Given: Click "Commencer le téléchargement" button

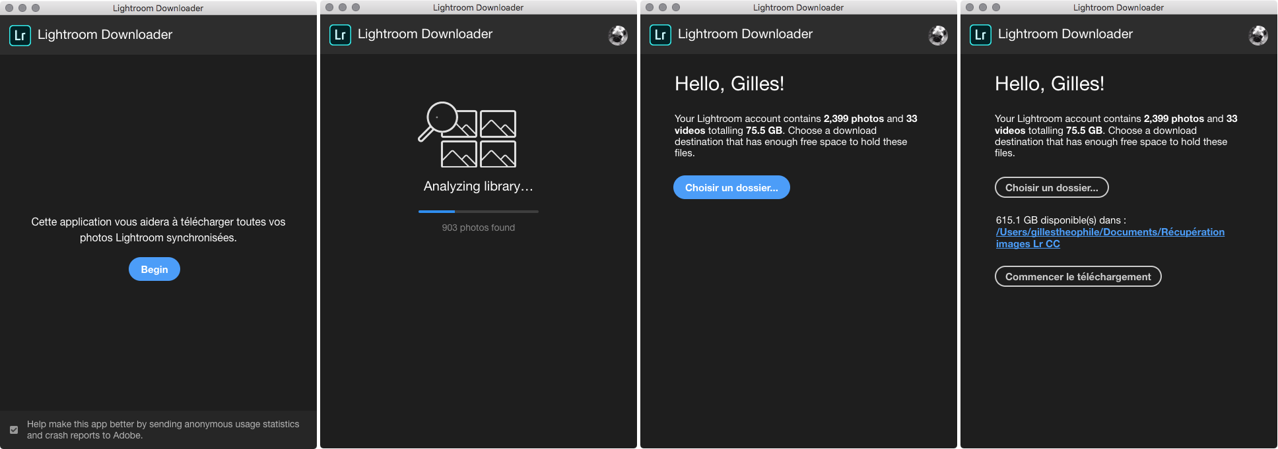Looking at the screenshot, I should (x=1078, y=276).
